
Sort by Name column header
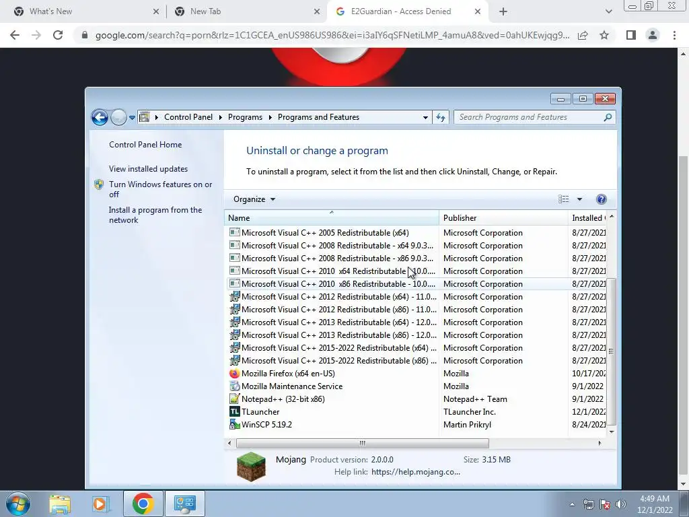click(332, 217)
